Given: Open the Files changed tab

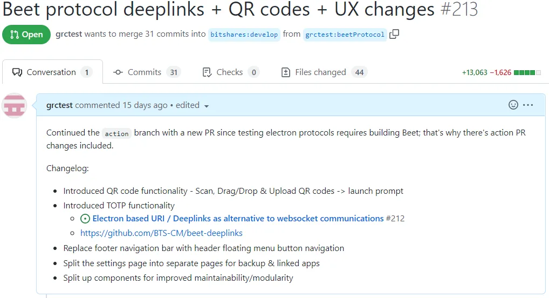Looking at the screenshot, I should tap(324, 72).
